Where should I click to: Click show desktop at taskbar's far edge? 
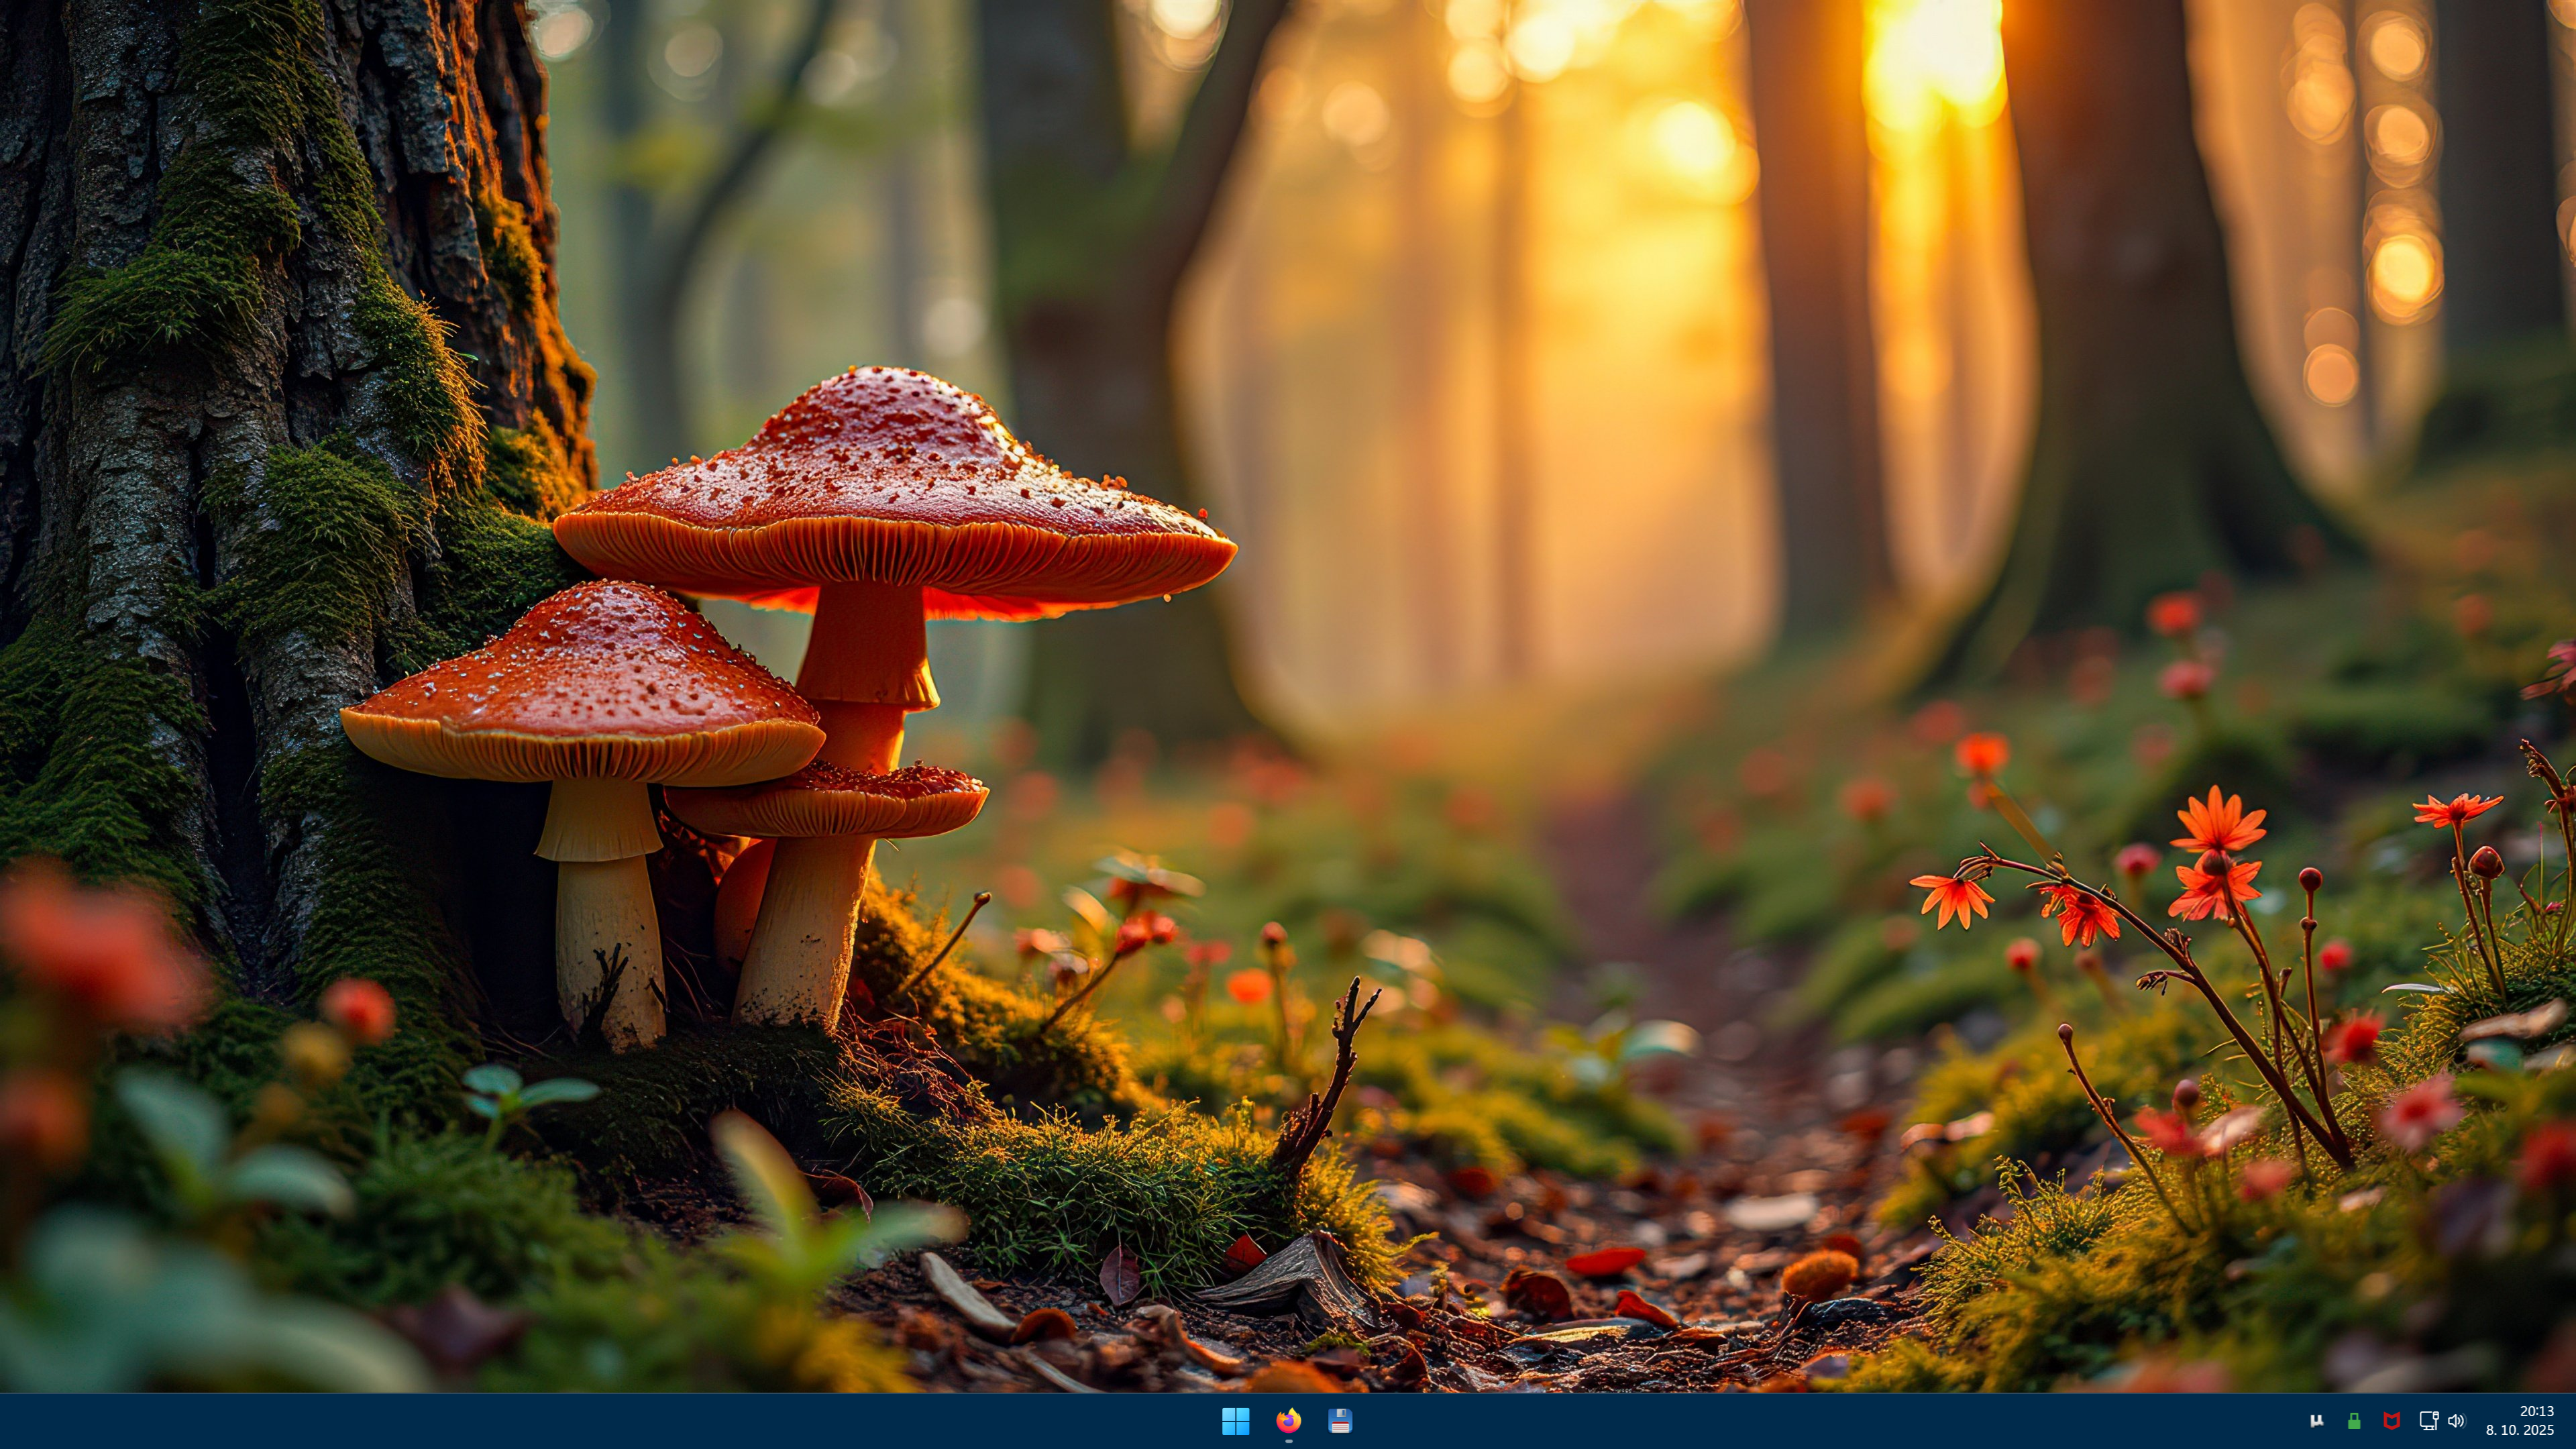tap(2572, 1421)
